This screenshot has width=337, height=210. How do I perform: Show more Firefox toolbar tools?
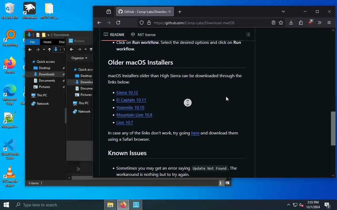click(319, 23)
